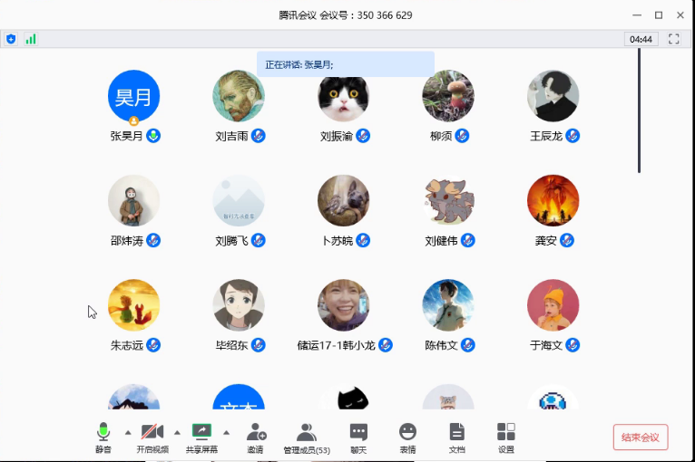Open the 邀请 invite icon
695x462 pixels.
(256, 432)
